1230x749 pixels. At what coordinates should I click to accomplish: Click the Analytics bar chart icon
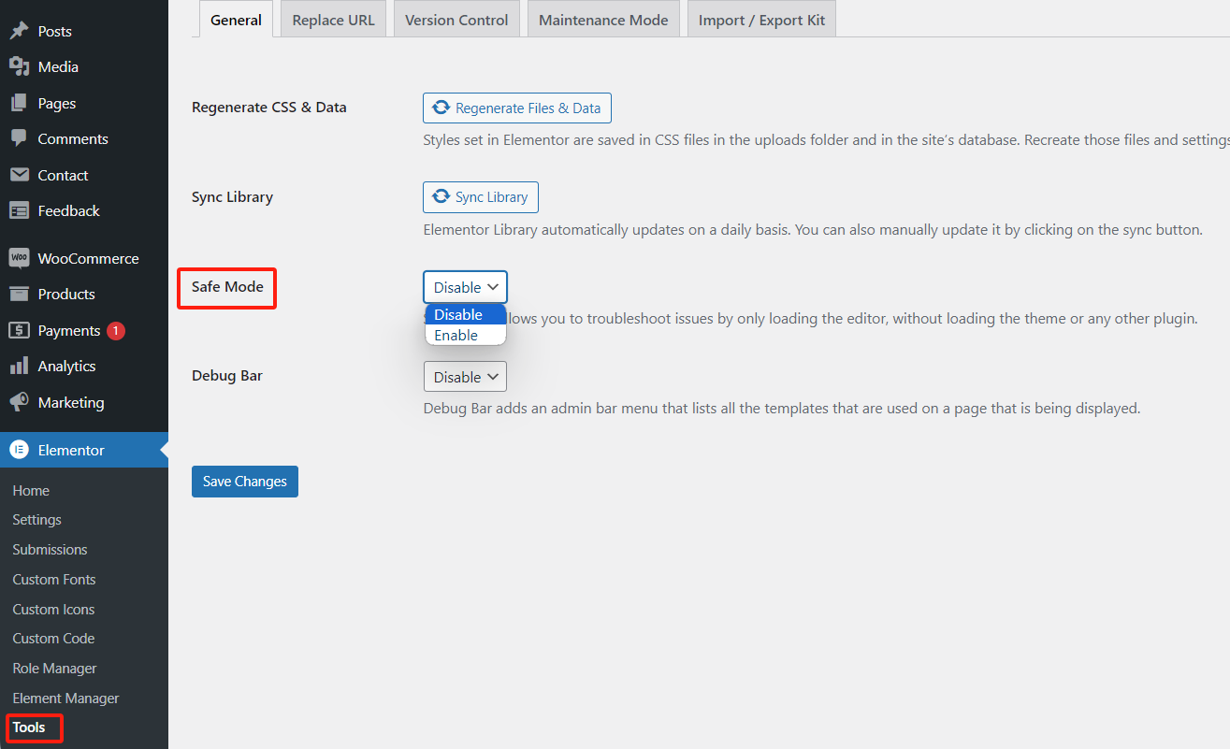pos(21,366)
